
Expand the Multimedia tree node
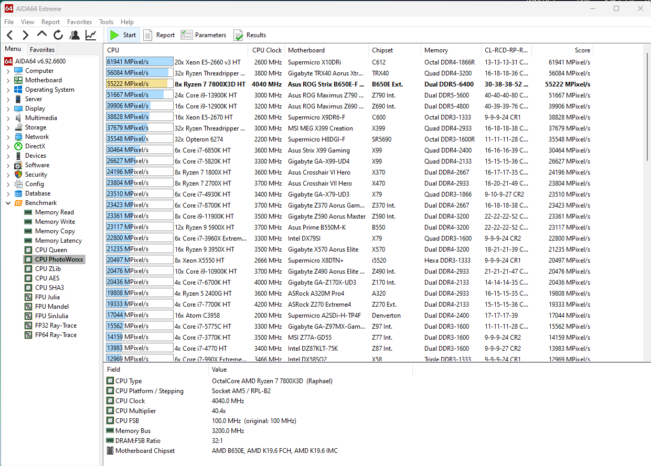pos(8,118)
